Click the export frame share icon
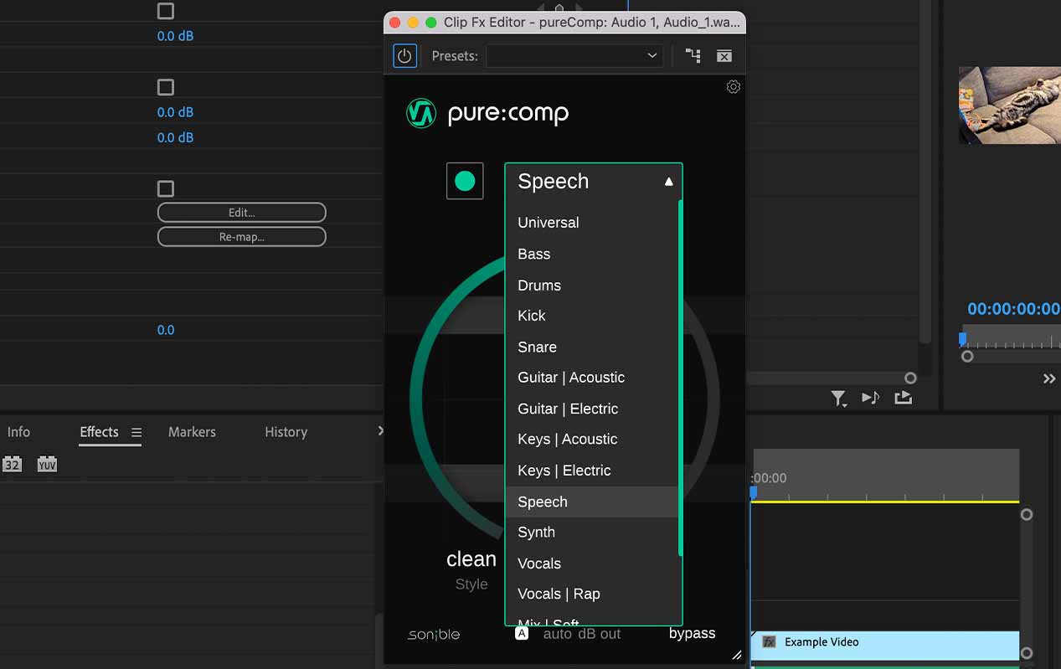 [903, 398]
